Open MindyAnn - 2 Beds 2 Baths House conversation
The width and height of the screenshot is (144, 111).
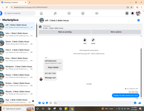point(17,68)
